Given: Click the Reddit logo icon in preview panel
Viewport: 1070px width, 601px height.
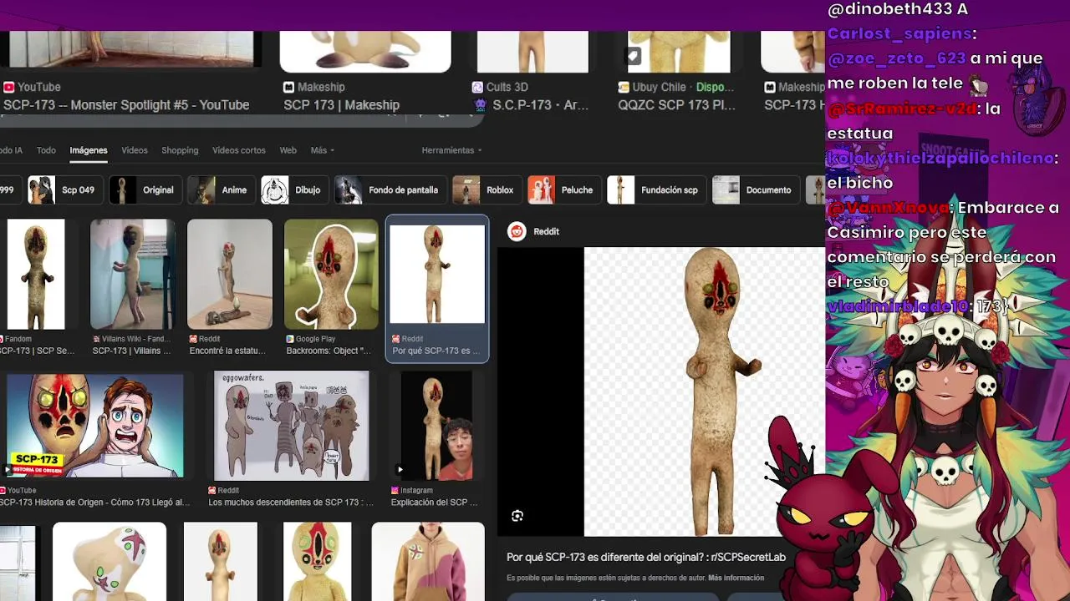Looking at the screenshot, I should pyautogui.click(x=517, y=231).
